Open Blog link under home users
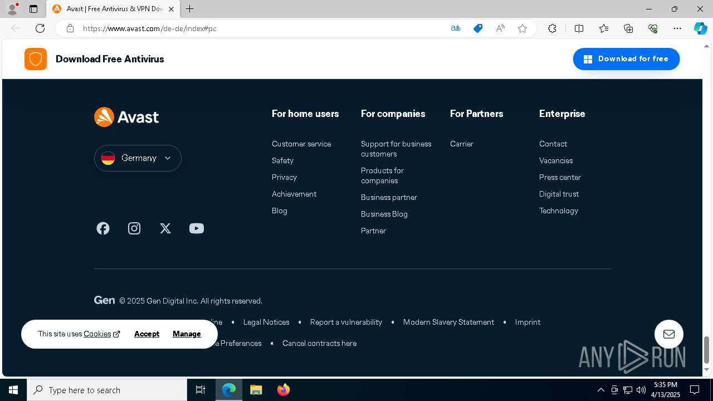The height and width of the screenshot is (401, 713). 280,211
